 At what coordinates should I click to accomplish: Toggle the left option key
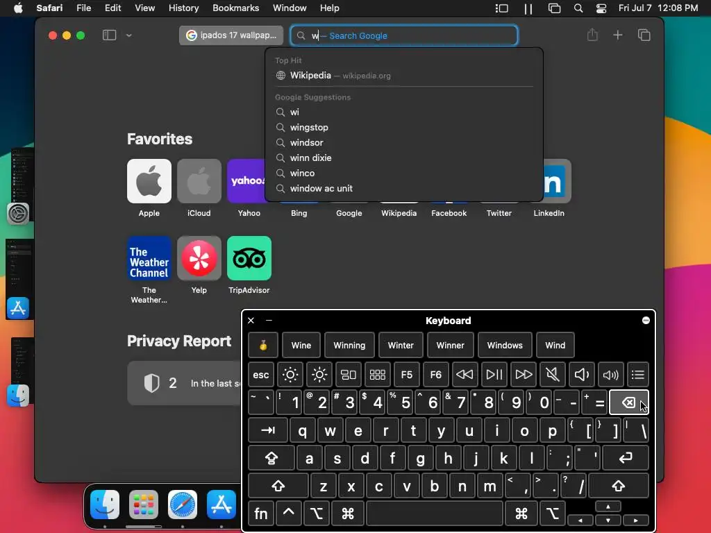tap(317, 514)
